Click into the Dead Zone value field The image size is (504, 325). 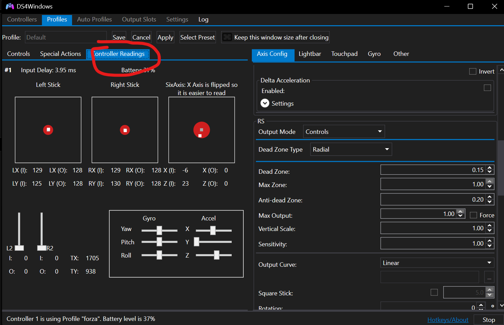click(433, 170)
